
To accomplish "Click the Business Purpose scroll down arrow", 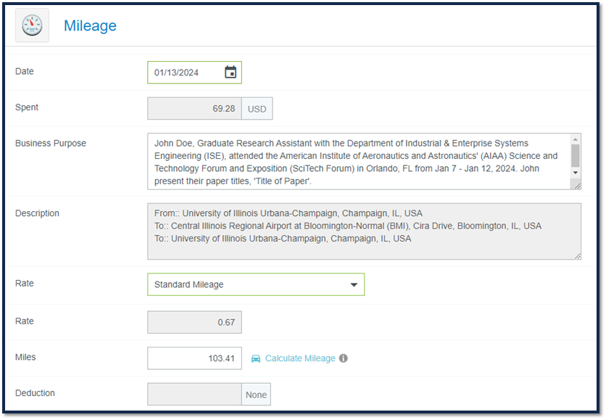I will [x=575, y=173].
